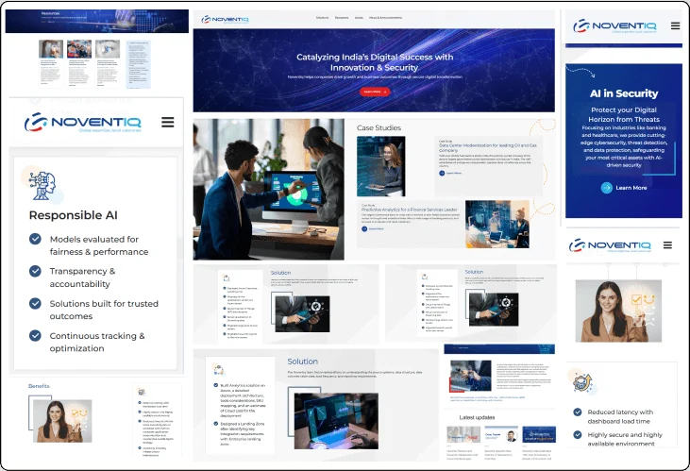
Task: Open the first thumbnail under Latest updates
Action: point(463,434)
